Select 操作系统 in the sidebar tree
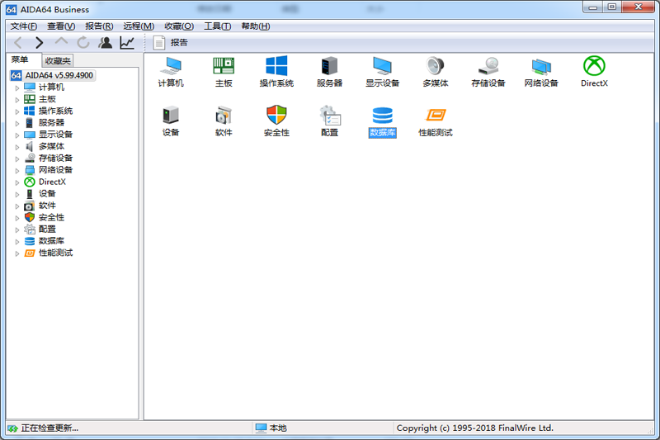Image resolution: width=660 pixels, height=440 pixels. [55, 111]
